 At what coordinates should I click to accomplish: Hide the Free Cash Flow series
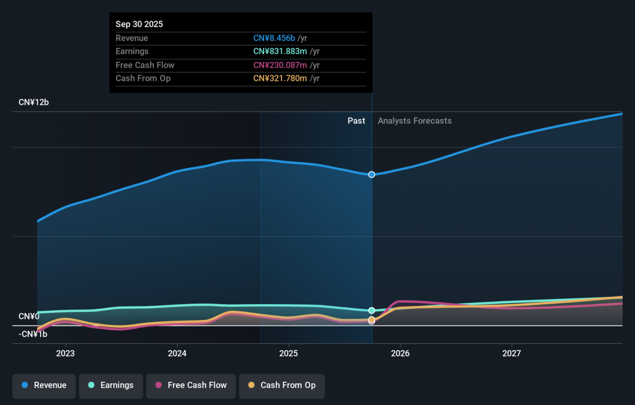point(191,385)
